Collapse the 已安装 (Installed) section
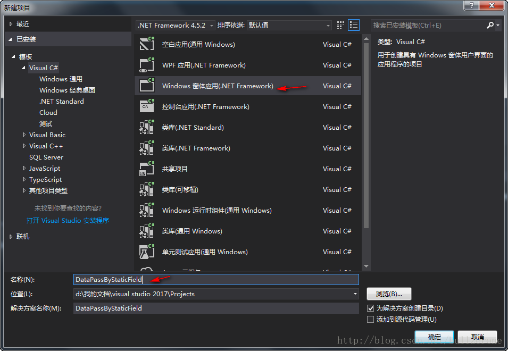Viewport: 508px width, 351px height. point(10,39)
